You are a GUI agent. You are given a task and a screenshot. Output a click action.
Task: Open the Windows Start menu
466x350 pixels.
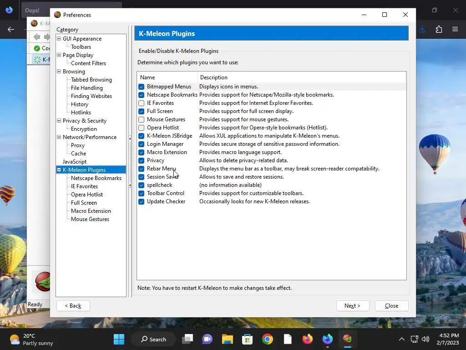[x=119, y=339]
